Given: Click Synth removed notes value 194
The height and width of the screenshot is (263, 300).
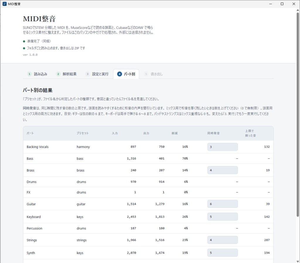Looking at the screenshot, I should (267, 253).
